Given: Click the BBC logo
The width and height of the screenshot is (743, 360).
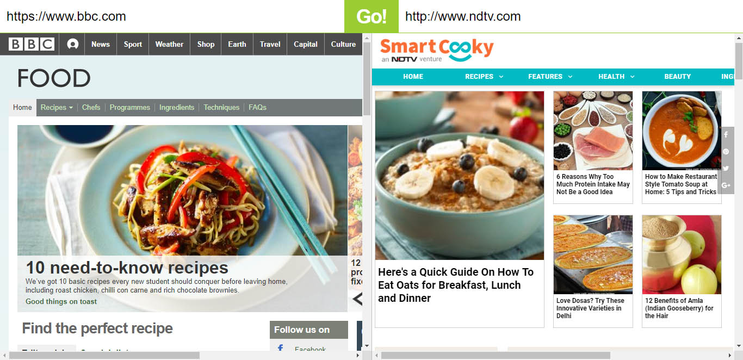Looking at the screenshot, I should (x=32, y=44).
